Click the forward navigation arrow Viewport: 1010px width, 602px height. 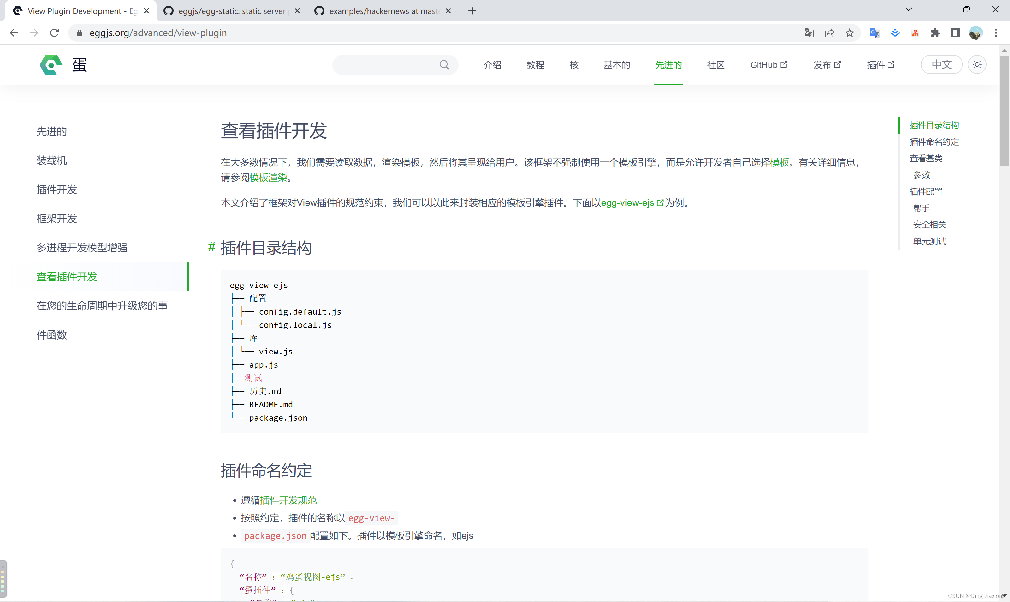34,33
